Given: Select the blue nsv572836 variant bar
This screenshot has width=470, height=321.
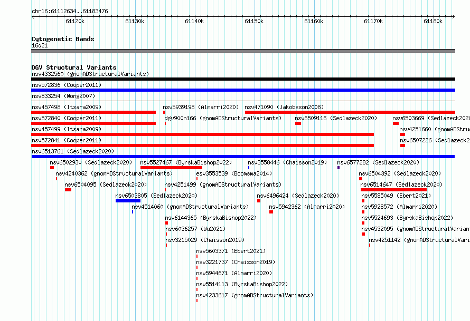Looking at the screenshot, I should 243,90.
